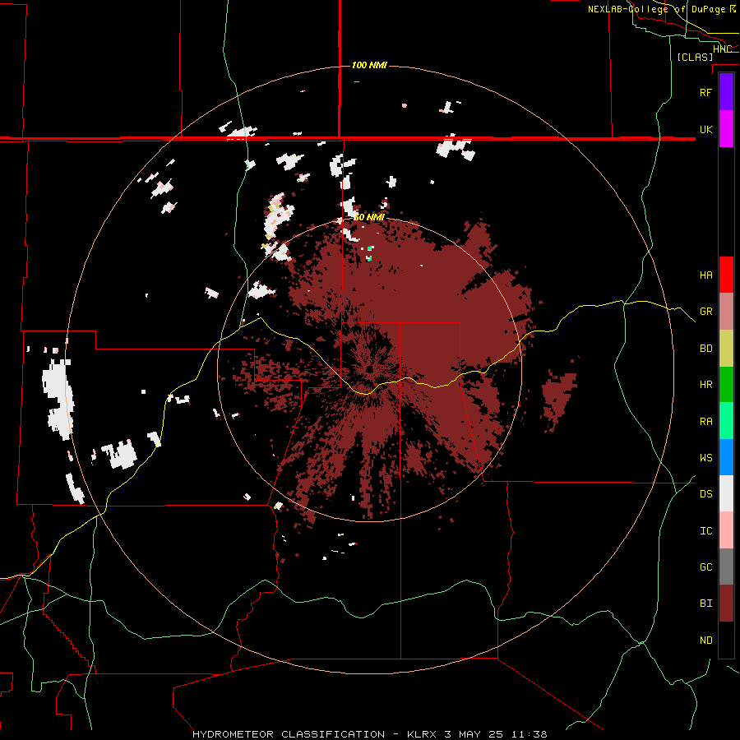Click the WS legend label

pyautogui.click(x=705, y=457)
